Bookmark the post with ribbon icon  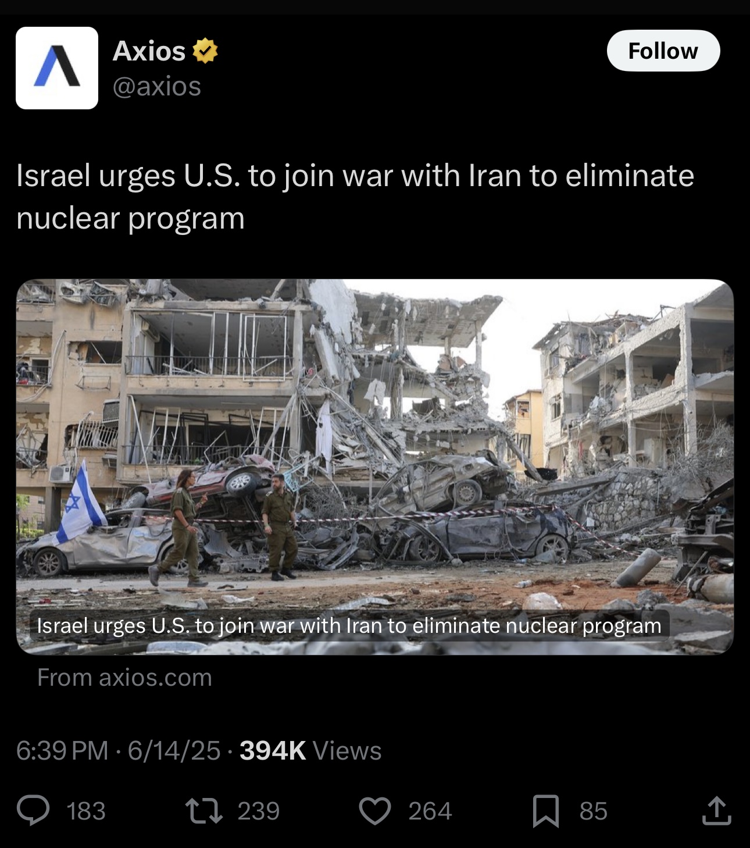click(546, 811)
